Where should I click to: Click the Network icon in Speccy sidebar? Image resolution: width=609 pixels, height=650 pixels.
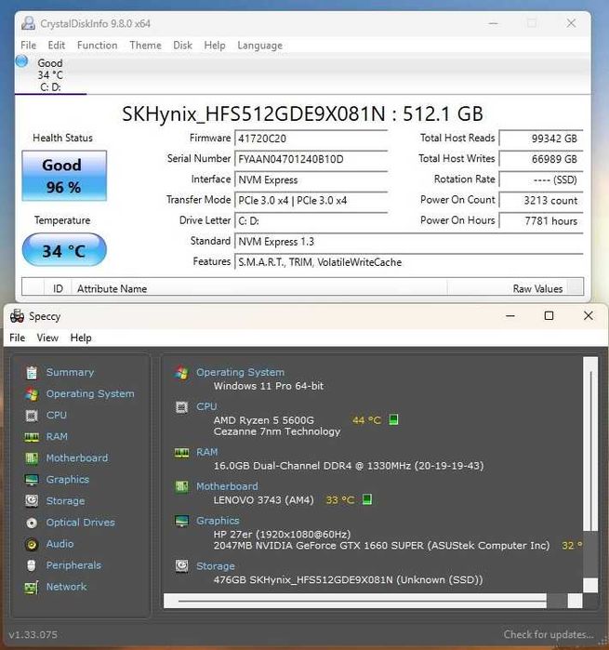(32, 587)
